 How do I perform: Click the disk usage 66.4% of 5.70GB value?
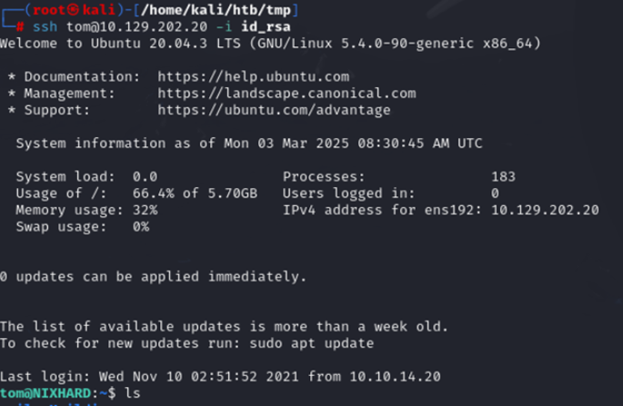[195, 193]
